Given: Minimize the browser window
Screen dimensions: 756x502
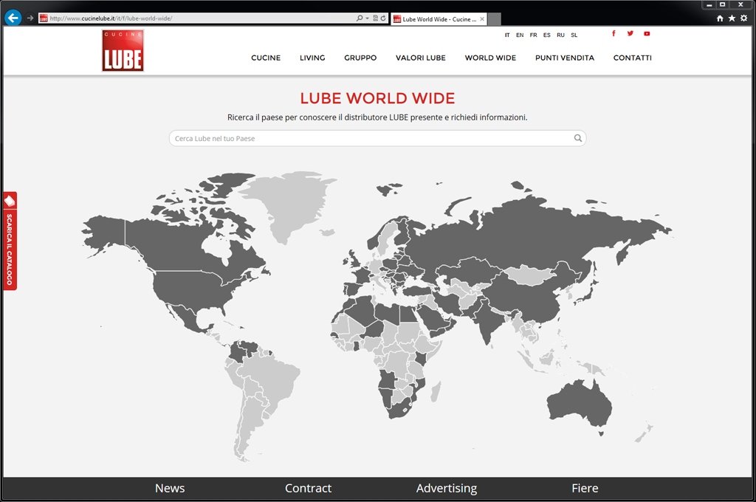Looking at the screenshot, I should [x=709, y=5].
